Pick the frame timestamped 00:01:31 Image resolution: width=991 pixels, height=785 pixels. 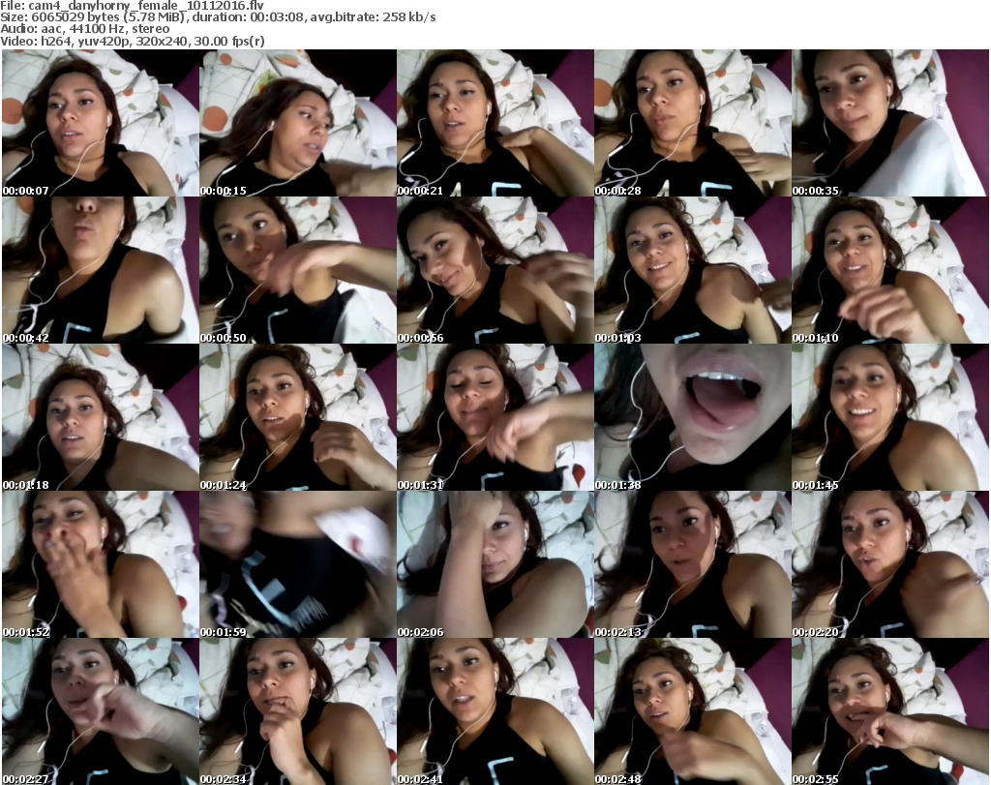[495, 417]
